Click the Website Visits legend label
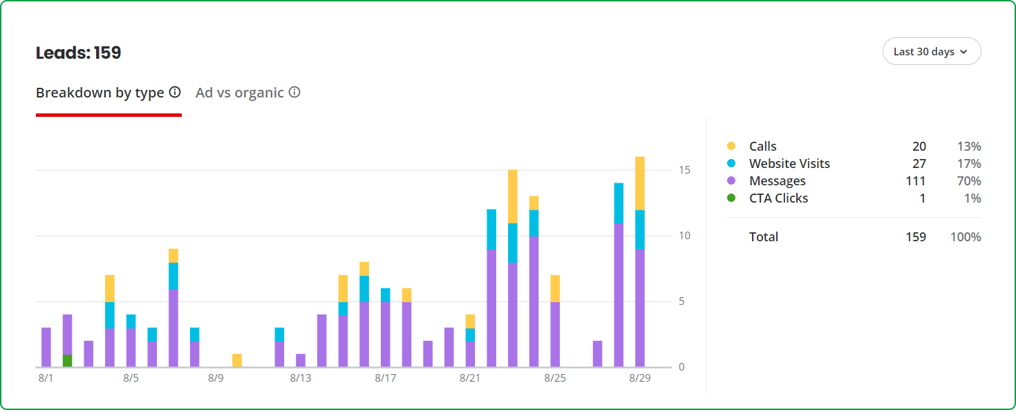Image resolution: width=1016 pixels, height=410 pixels. (789, 163)
